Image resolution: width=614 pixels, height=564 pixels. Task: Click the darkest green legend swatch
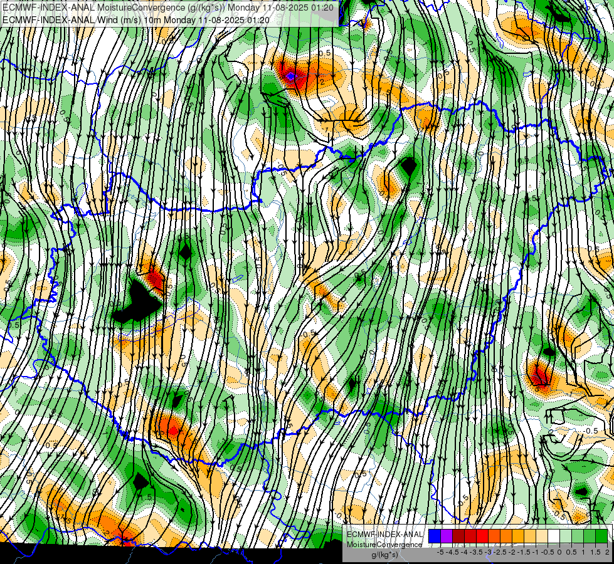601,536
